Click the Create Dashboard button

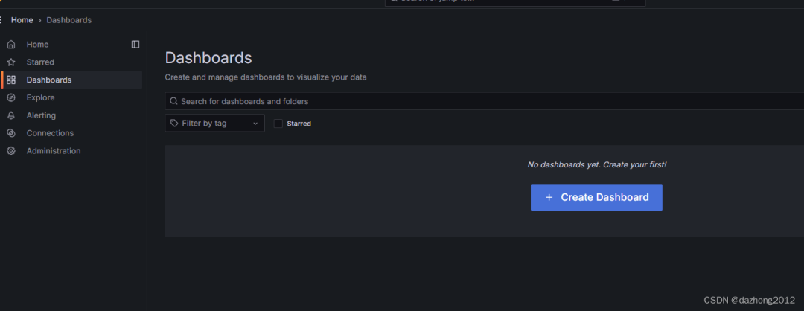pos(596,197)
